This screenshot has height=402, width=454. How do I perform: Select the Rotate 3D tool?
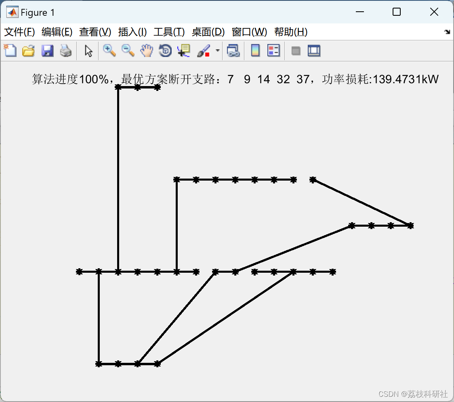point(165,51)
